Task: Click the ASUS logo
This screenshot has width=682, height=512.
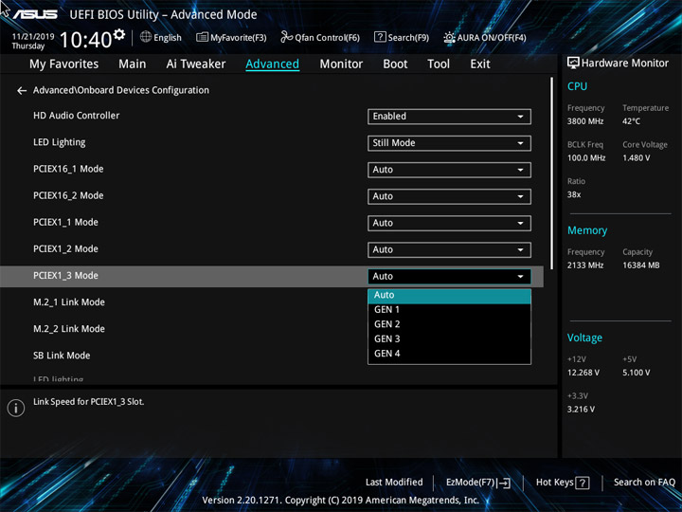Action: click(x=35, y=14)
